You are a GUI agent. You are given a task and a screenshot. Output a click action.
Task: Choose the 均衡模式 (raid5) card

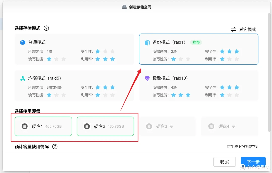(74, 85)
